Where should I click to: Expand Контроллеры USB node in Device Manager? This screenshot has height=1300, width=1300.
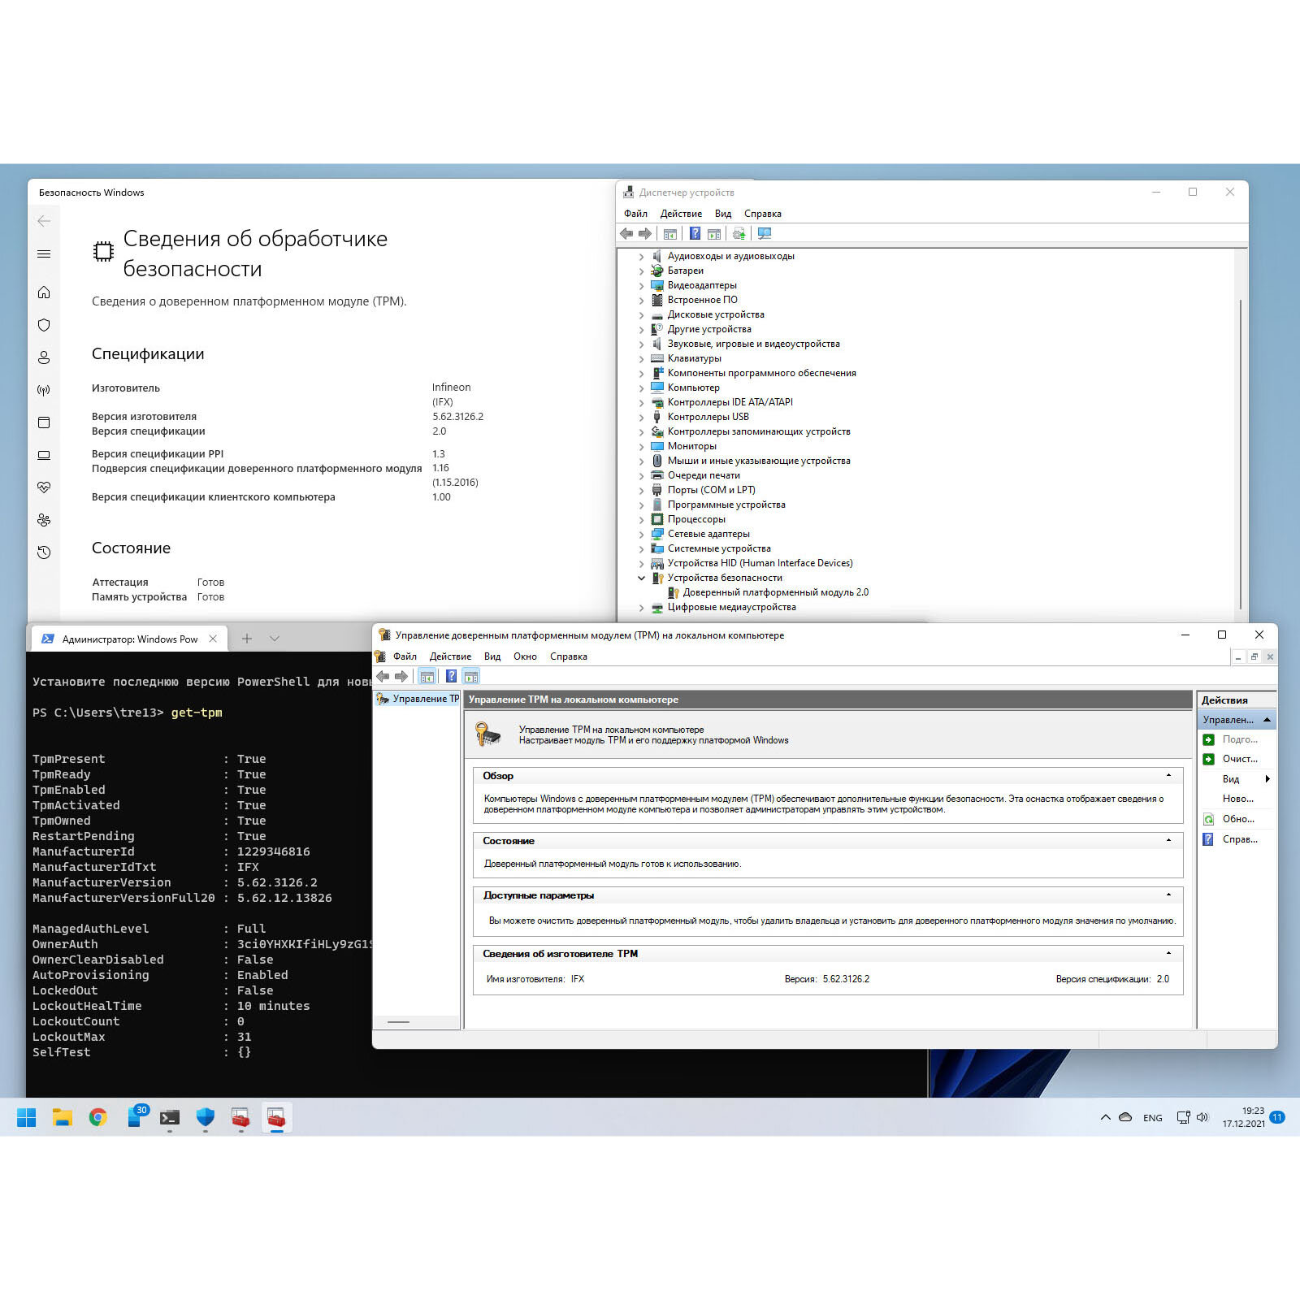point(641,418)
